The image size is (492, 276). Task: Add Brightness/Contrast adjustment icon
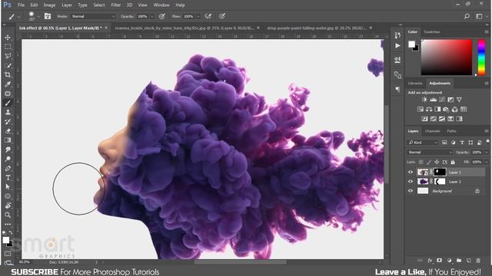424,100
